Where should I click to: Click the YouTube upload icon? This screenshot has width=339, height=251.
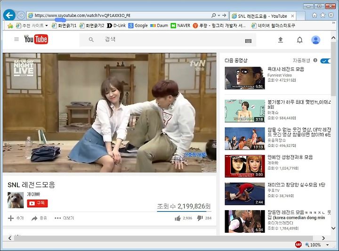pos(281,40)
